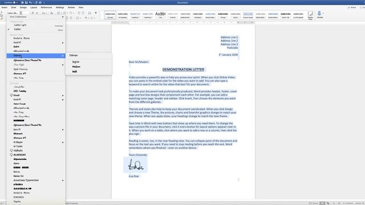Click the Decrease Font Size icon
365x205 pixels.
36,13
